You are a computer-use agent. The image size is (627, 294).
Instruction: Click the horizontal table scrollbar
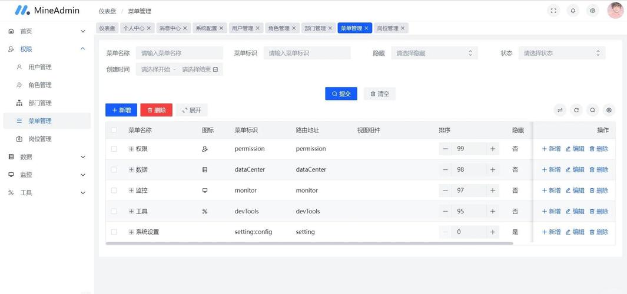pos(310,243)
